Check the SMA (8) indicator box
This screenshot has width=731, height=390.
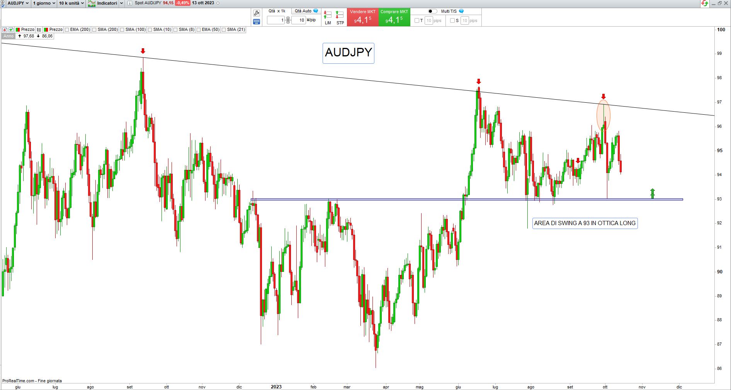[x=176, y=30]
